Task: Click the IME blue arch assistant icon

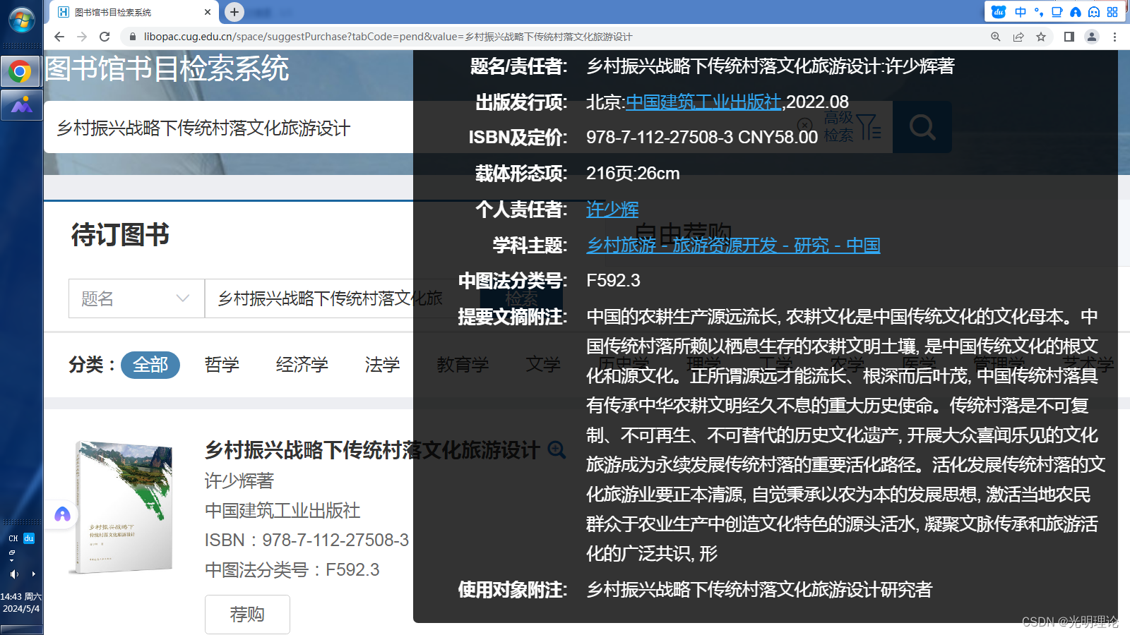Action: pos(1076,12)
